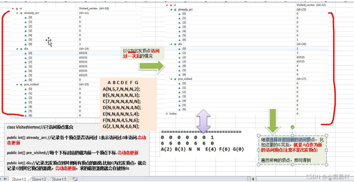Screen dimensions: 354x182
Task: Select the purple double-headed vertical arrow shape
Action: point(203,121)
